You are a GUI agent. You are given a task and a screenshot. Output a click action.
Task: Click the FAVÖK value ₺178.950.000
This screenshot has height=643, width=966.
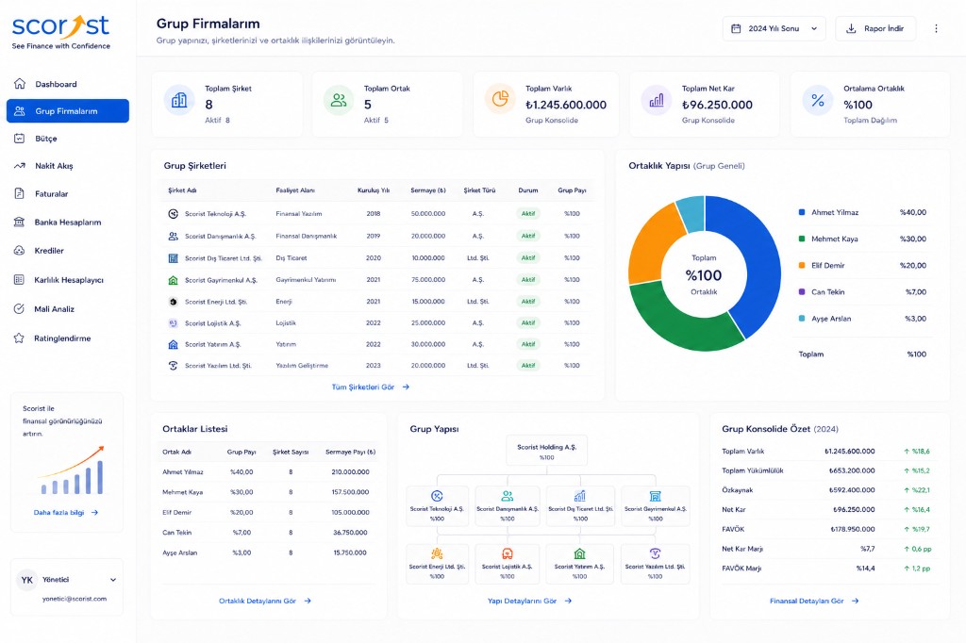[x=852, y=529]
